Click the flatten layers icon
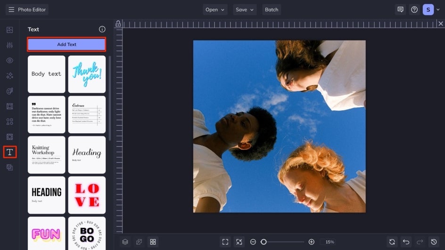445x250 pixels. (139, 242)
